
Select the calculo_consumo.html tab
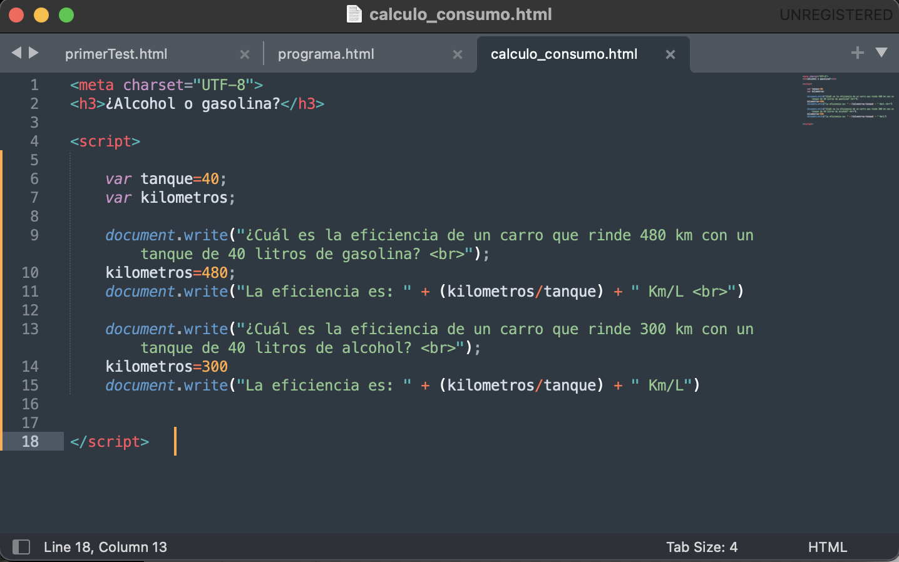[564, 54]
